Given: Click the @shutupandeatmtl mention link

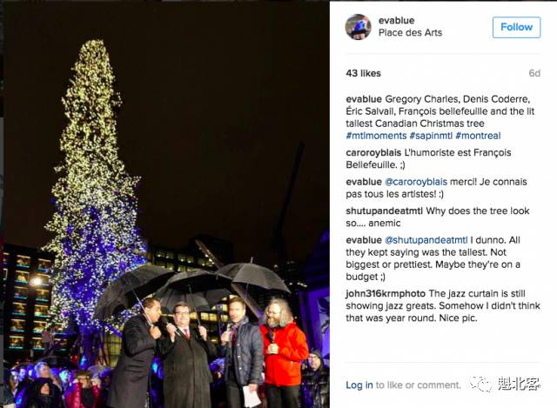Looking at the screenshot, I should pos(426,240).
